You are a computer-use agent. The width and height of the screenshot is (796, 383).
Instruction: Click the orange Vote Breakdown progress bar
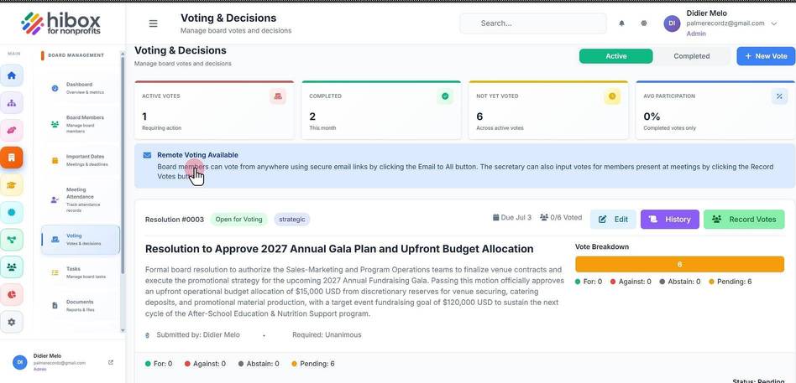679,265
